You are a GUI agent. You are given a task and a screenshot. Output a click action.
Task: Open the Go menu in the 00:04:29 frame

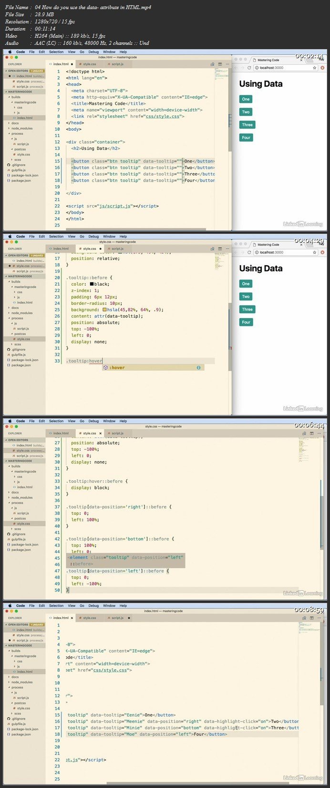(x=82, y=236)
